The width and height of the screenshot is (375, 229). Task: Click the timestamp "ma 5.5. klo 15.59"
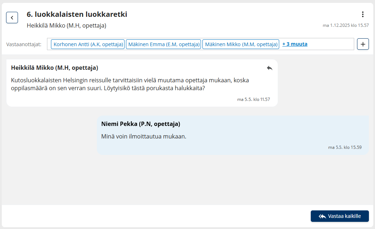pyautogui.click(x=344, y=147)
